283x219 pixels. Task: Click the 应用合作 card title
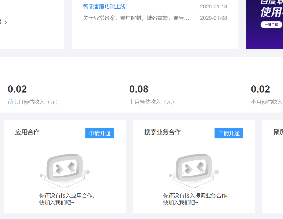[x=27, y=132]
